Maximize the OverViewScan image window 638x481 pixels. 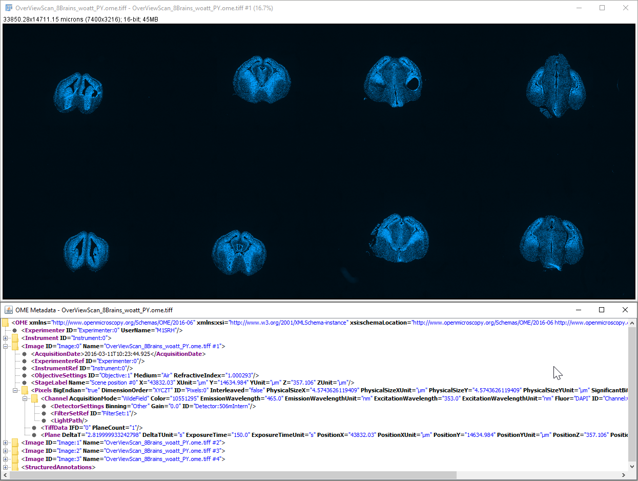tap(602, 8)
